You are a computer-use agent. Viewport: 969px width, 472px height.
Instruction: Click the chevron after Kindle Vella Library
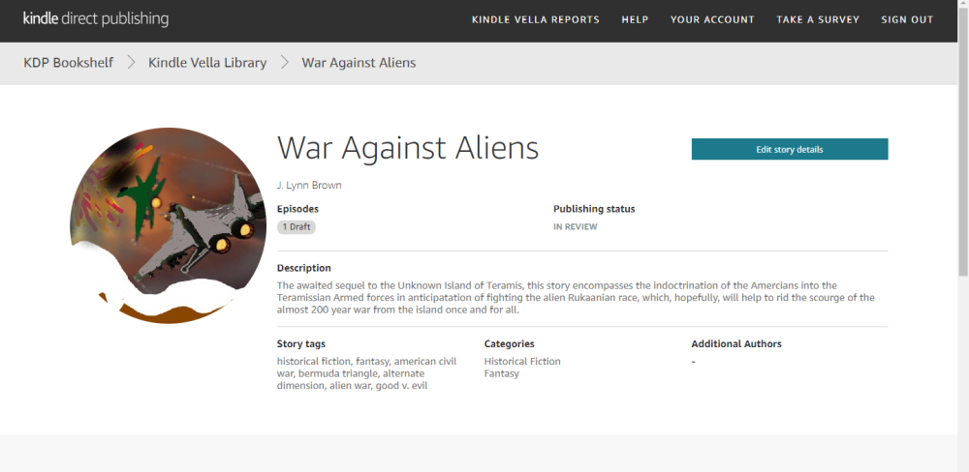coord(285,63)
